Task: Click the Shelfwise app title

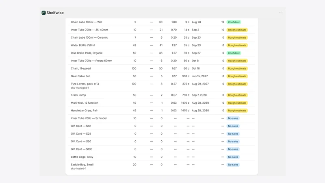Action: [x=55, y=13]
